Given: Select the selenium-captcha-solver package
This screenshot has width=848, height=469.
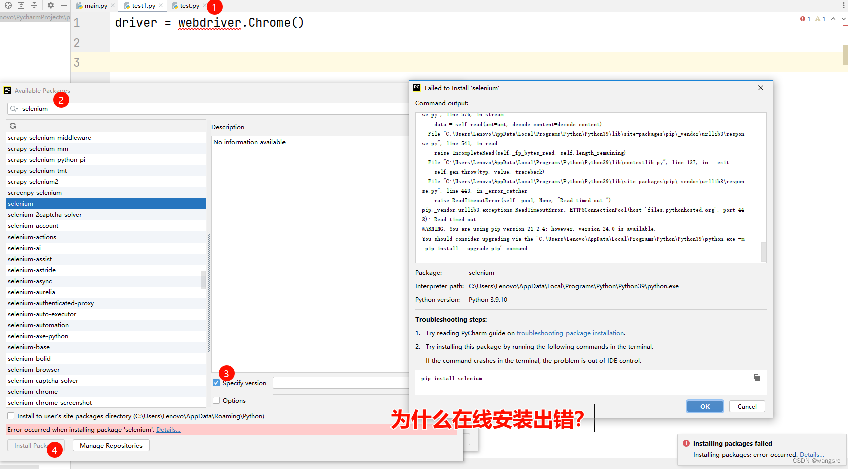Looking at the screenshot, I should [x=106, y=380].
